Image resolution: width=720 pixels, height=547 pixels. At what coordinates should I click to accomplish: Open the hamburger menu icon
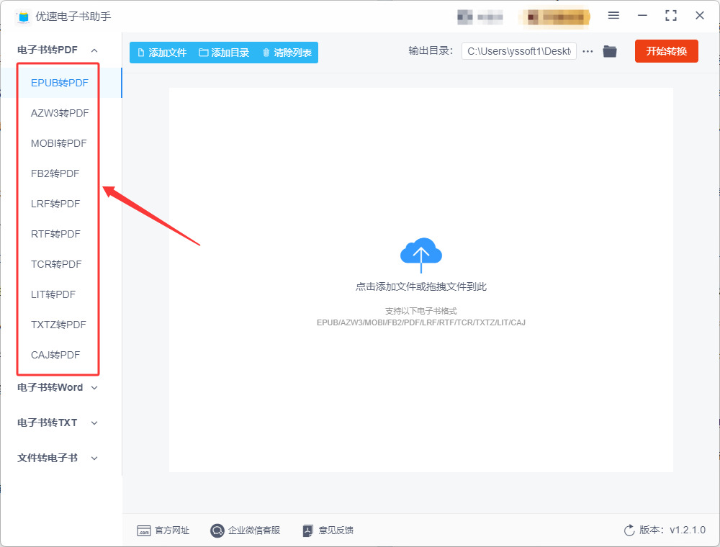[613, 15]
